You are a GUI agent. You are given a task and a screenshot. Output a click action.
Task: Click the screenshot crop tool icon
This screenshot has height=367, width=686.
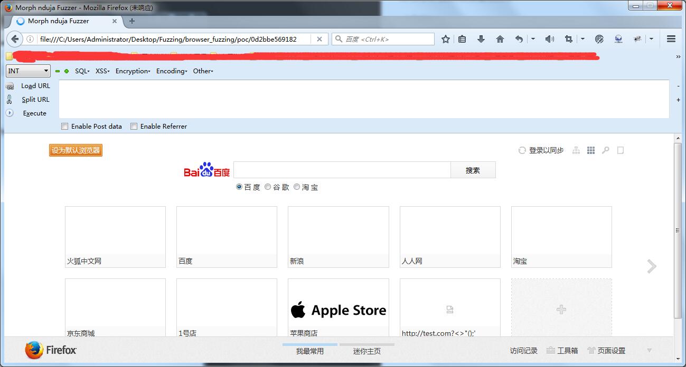pyautogui.click(x=569, y=39)
